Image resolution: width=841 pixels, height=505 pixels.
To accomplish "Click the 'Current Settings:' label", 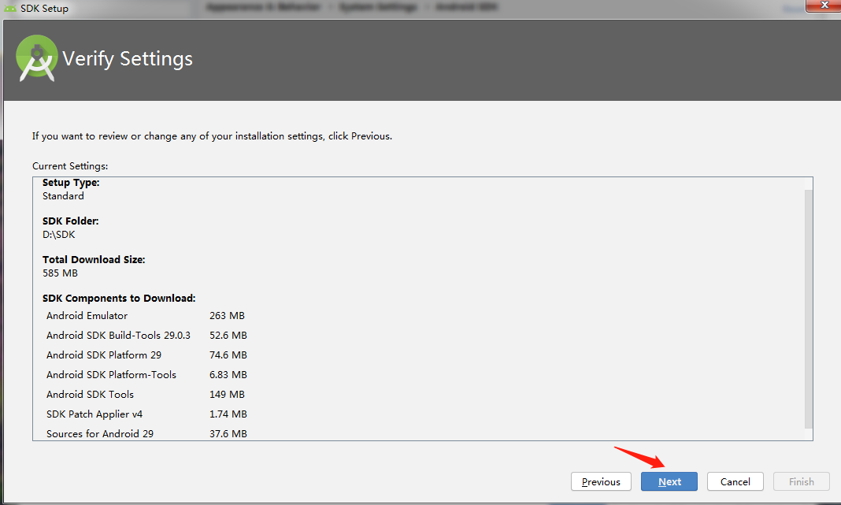I will click(70, 165).
